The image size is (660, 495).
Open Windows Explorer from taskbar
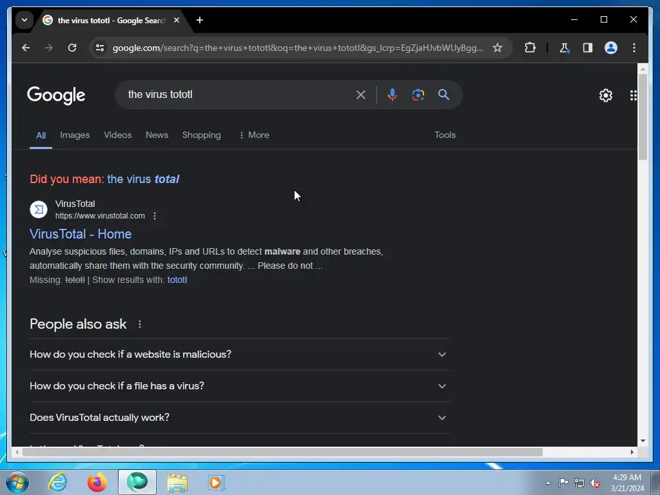pyautogui.click(x=177, y=482)
